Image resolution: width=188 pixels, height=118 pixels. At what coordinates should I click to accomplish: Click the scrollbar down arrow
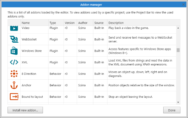(178, 102)
